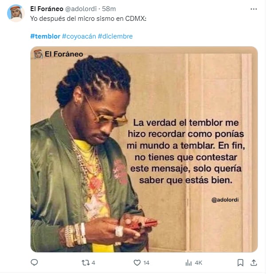Share the tweet via the upload arrow icon
Screen dimensions: 266x274
pos(254,262)
